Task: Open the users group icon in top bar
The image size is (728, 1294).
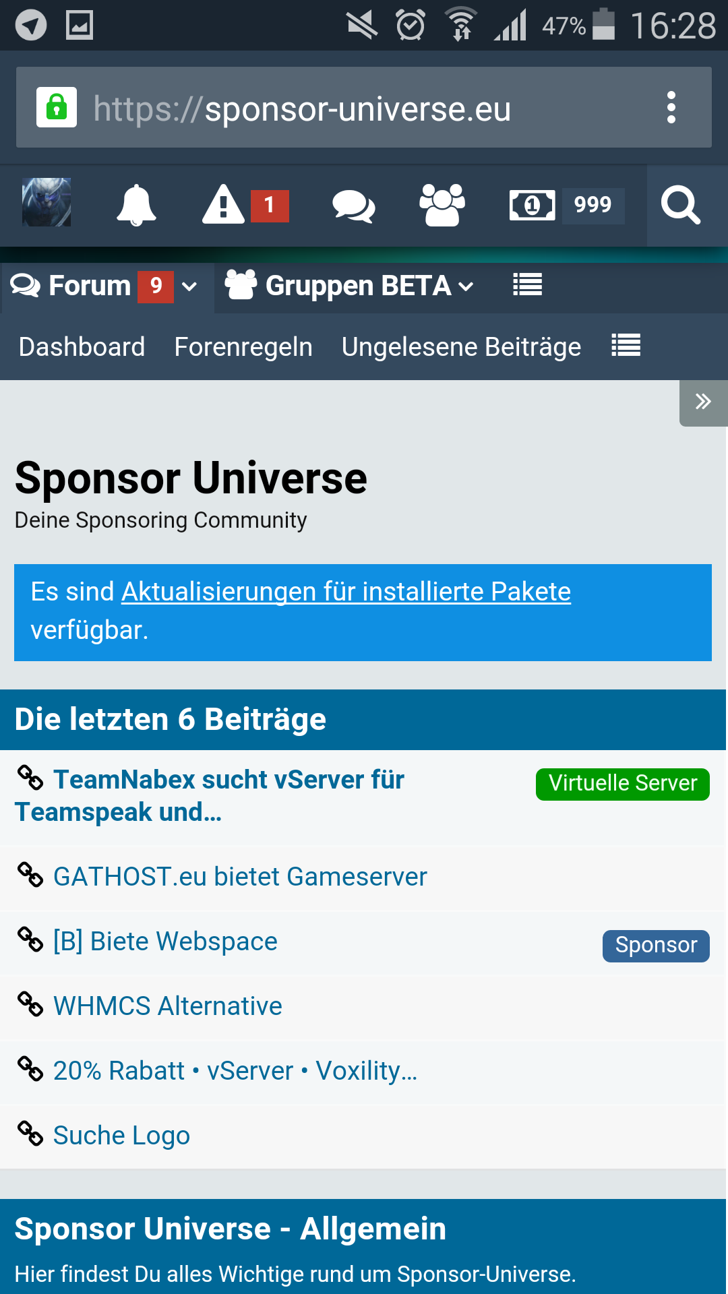Action: coord(442,205)
